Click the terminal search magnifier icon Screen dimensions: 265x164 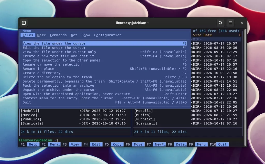[220, 23]
